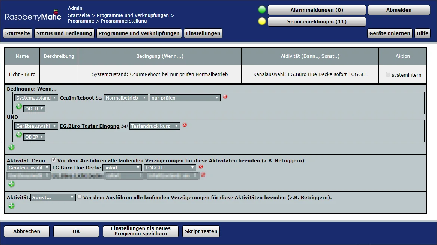Toggle the systemintern checkbox
The width and height of the screenshot is (437, 245).
point(388,74)
